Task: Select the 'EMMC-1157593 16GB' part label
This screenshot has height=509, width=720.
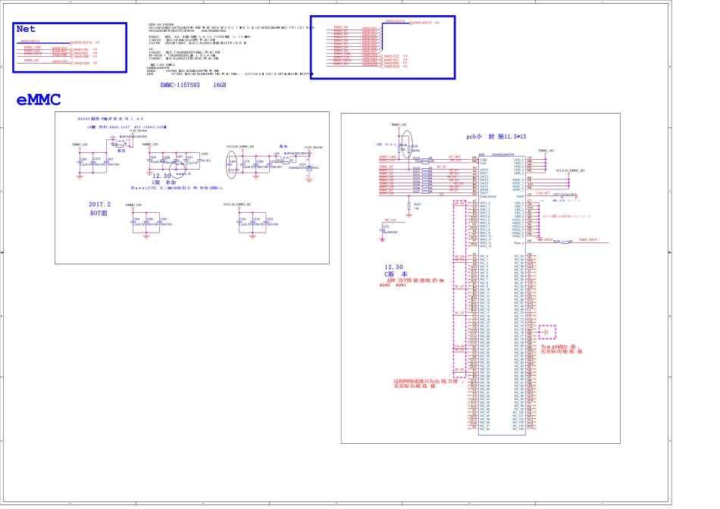Action: tap(193, 86)
